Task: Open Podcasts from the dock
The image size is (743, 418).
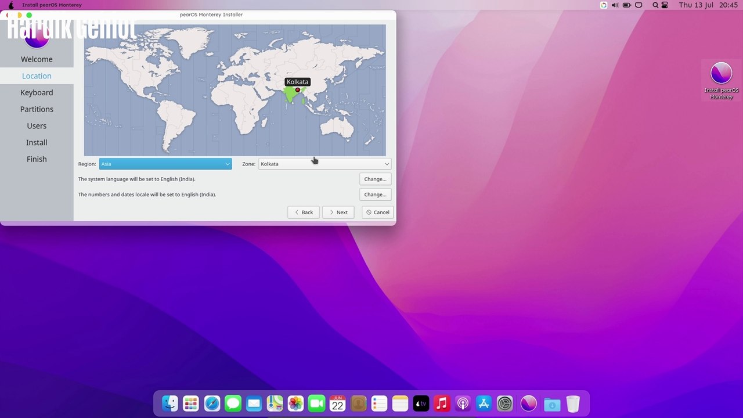Action: pyautogui.click(x=463, y=403)
